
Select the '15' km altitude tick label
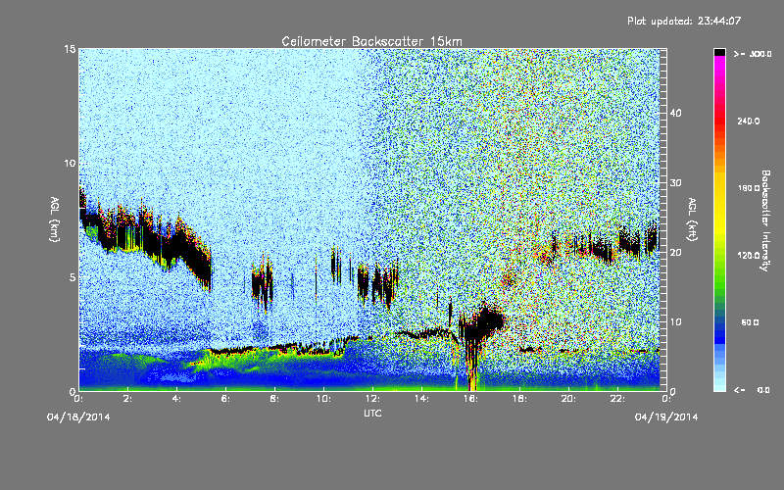pyautogui.click(x=70, y=49)
